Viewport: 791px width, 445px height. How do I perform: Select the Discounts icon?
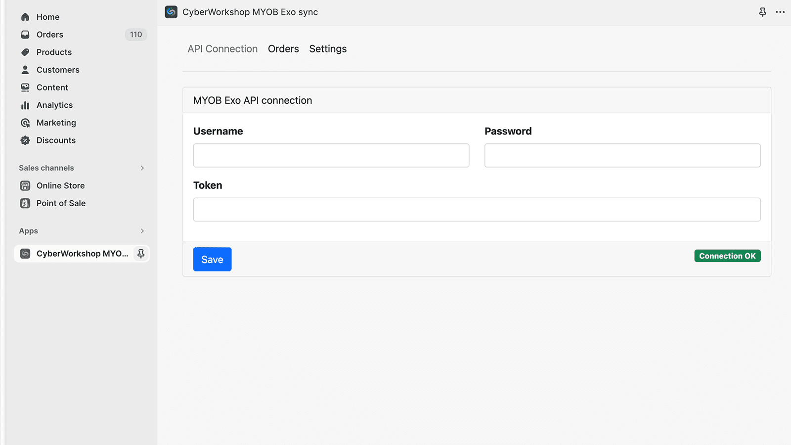coord(25,140)
